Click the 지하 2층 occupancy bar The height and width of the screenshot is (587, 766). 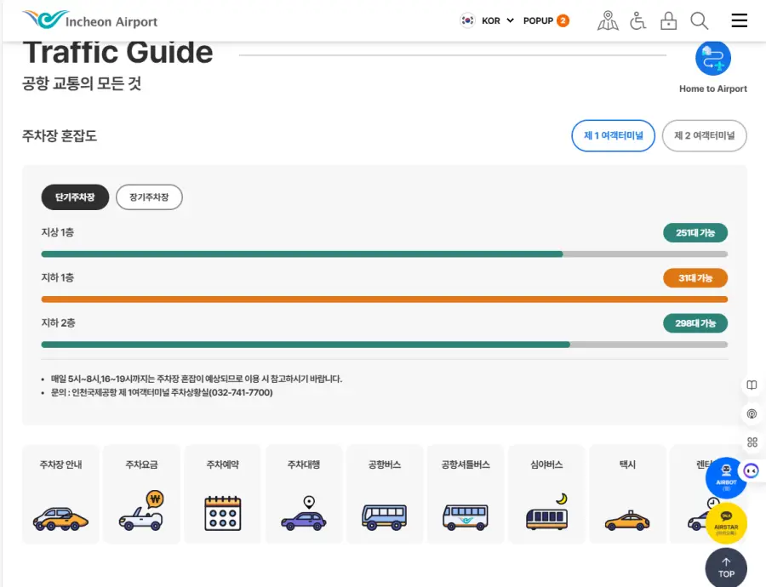(x=385, y=345)
